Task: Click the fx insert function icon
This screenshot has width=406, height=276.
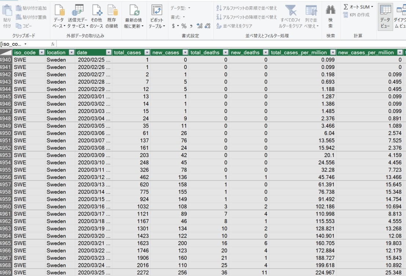Action: coord(53,44)
